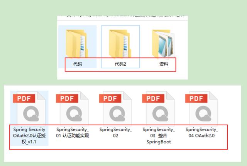247x166 pixels.
Task: Click the SpringSecurity_03 整合 SpringBoot PDF icon
Action: point(159,108)
